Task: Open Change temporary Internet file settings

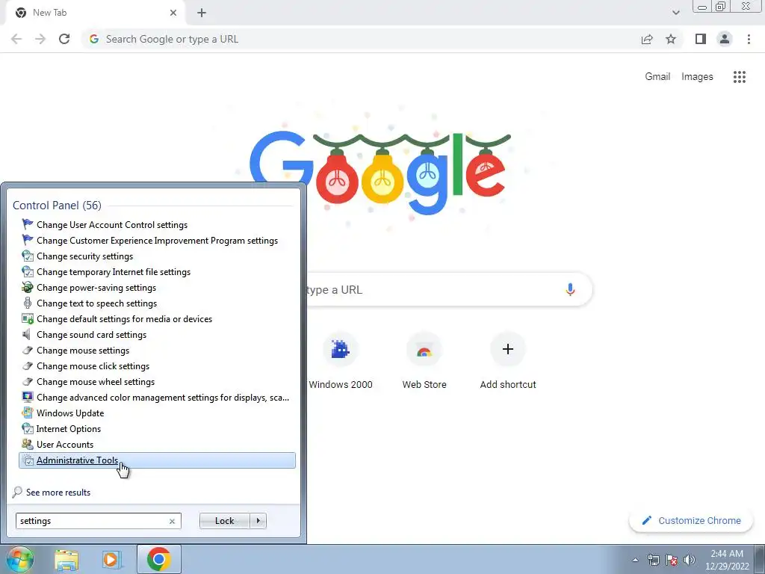Action: coord(157,272)
